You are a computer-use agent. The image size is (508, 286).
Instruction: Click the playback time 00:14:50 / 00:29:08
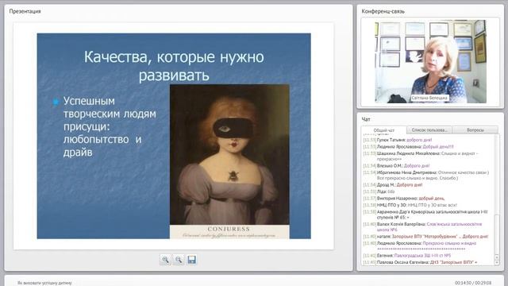473,283
